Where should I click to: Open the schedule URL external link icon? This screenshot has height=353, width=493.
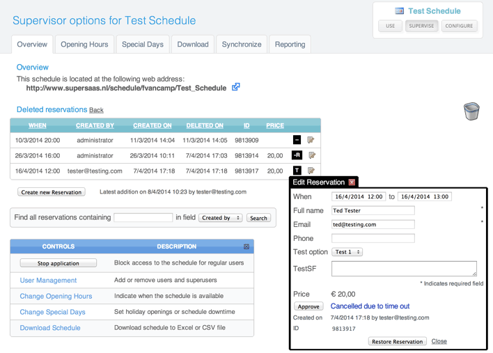click(236, 88)
